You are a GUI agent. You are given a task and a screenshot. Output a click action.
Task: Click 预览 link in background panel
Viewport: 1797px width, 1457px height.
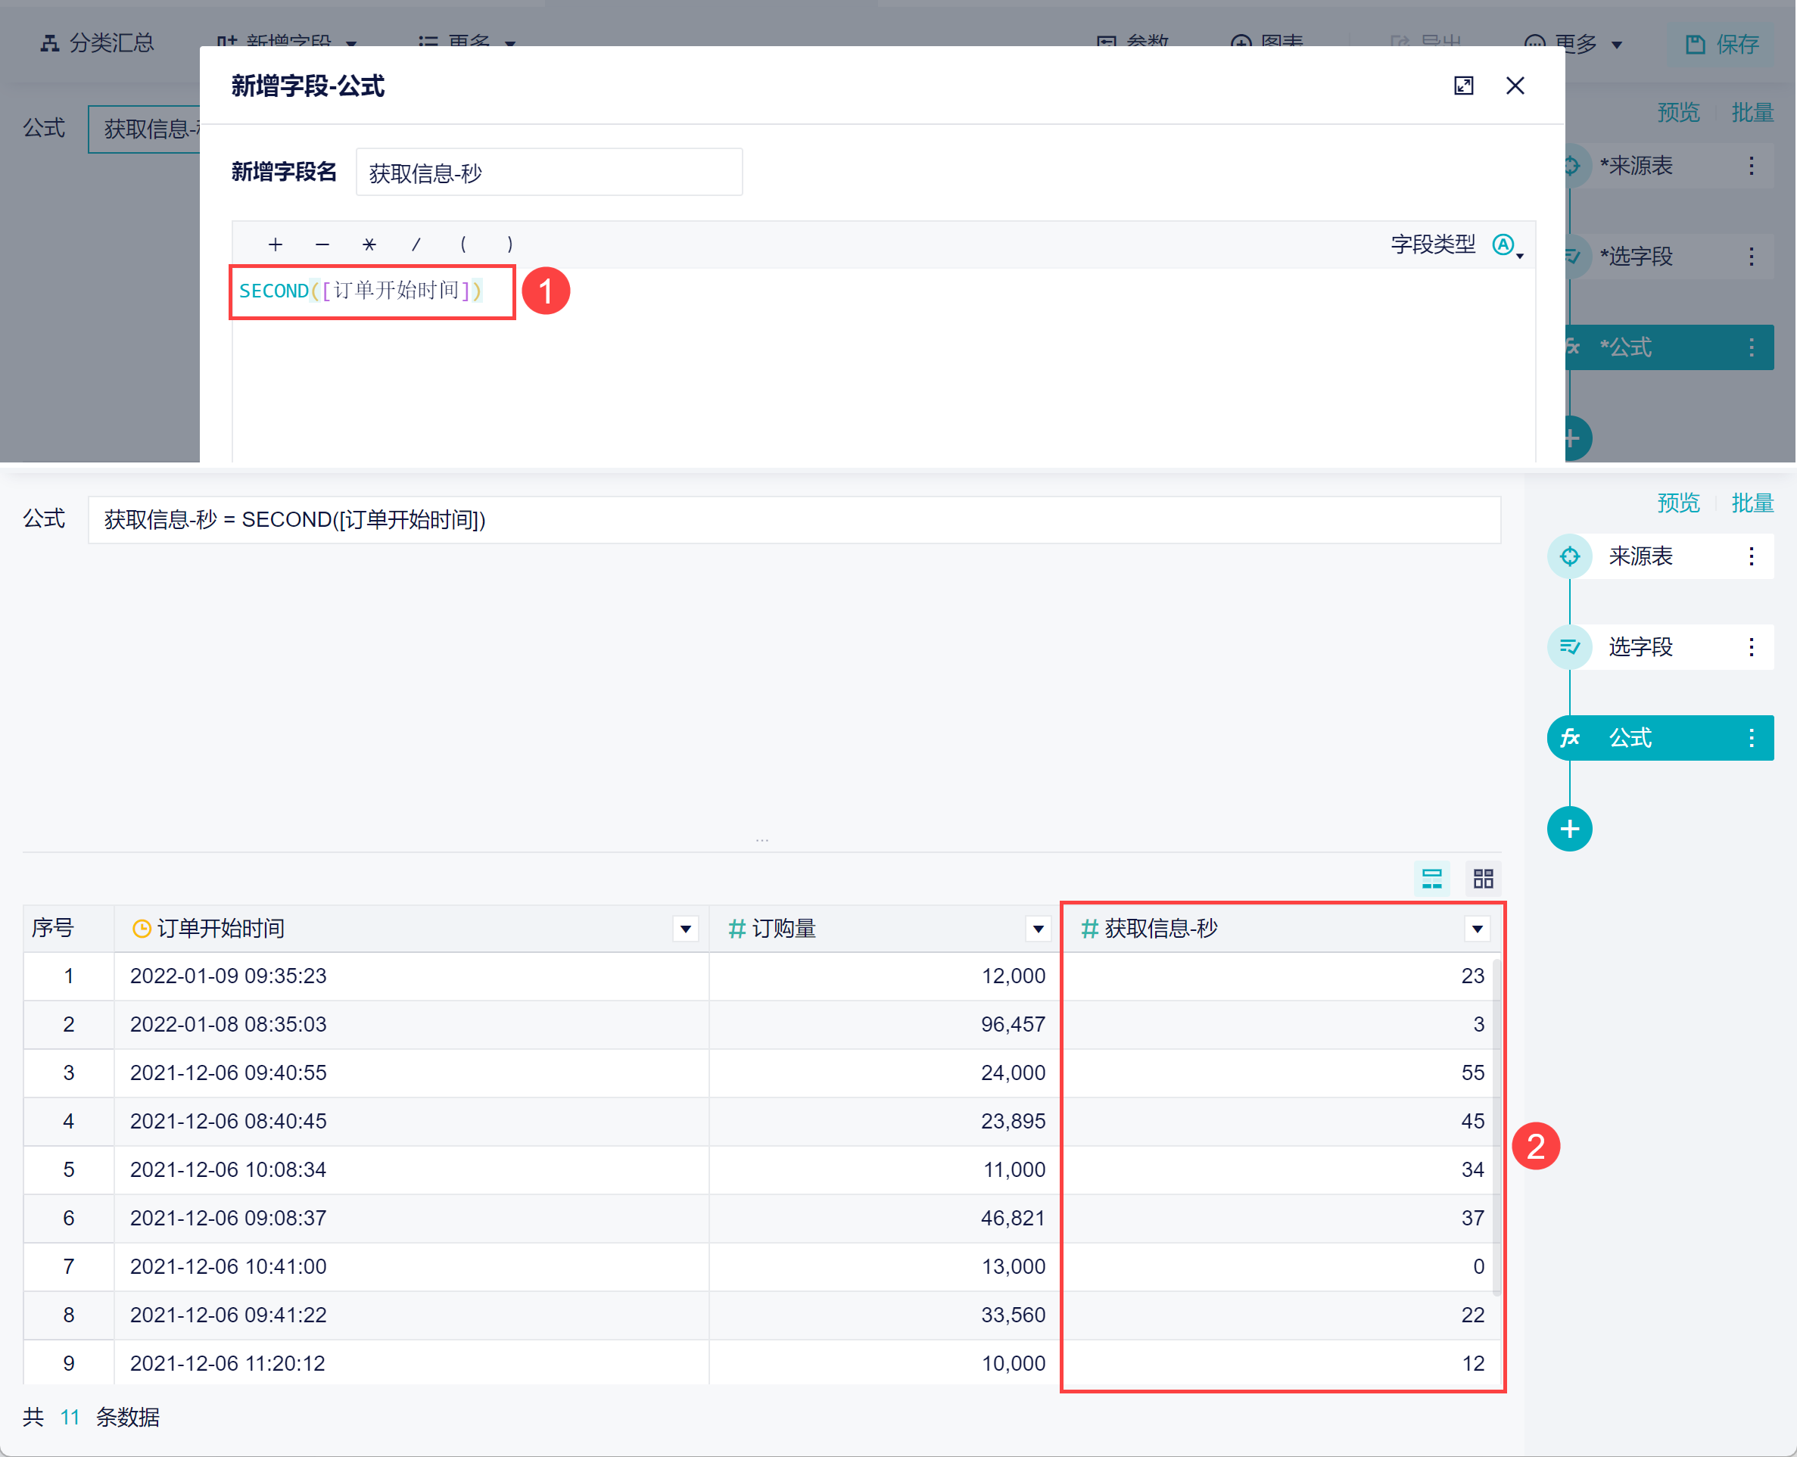(1678, 113)
